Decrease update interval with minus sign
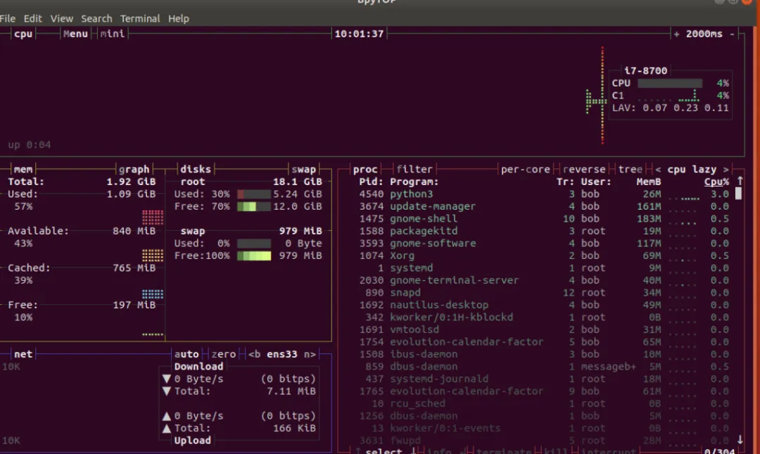This screenshot has height=454, width=760. point(732,34)
